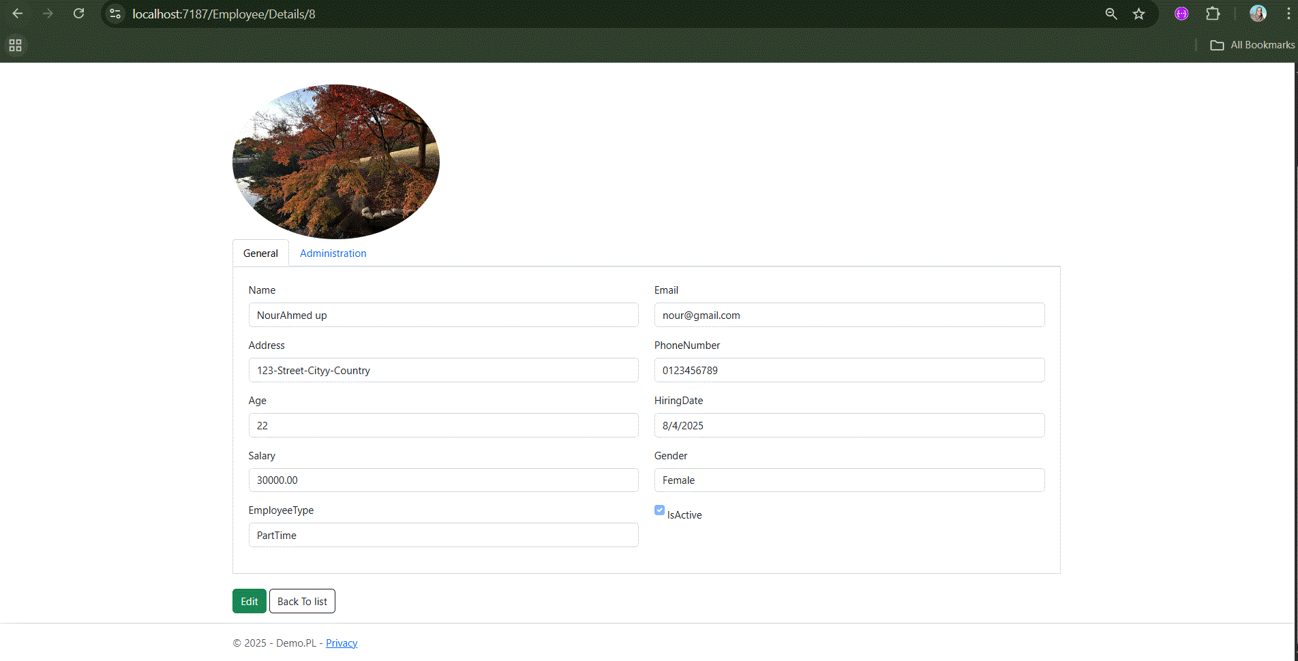
Task: Switch to the Administration tab
Action: click(333, 253)
